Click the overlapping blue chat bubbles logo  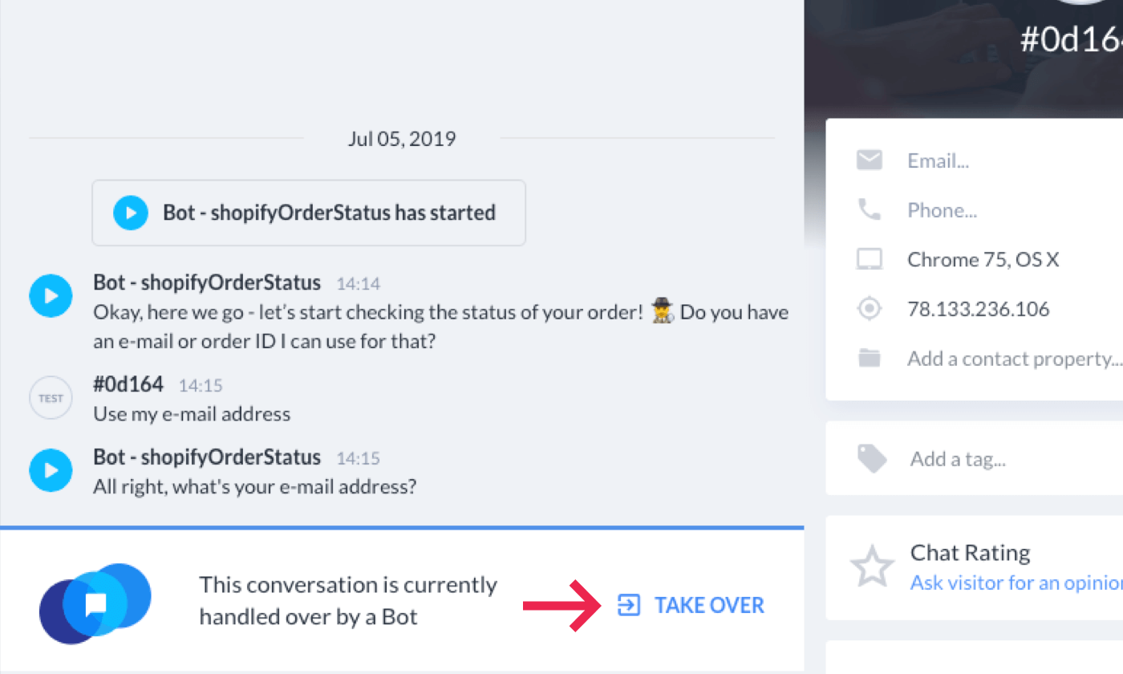95,603
